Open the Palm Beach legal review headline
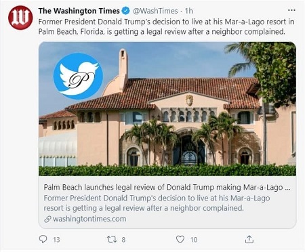 pos(167,188)
